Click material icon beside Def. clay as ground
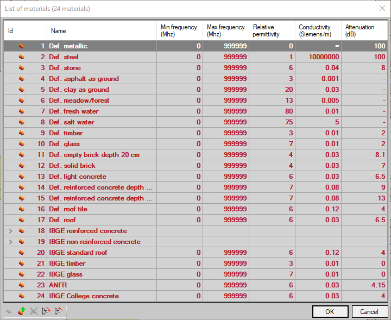This screenshot has width=391, height=320. coord(22,90)
